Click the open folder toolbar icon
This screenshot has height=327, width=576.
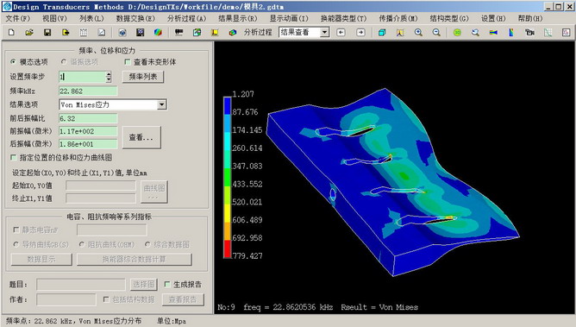pos(29,32)
